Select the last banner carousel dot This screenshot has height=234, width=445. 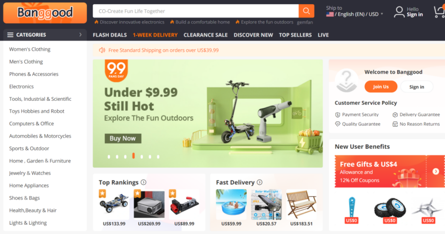[x=158, y=157]
